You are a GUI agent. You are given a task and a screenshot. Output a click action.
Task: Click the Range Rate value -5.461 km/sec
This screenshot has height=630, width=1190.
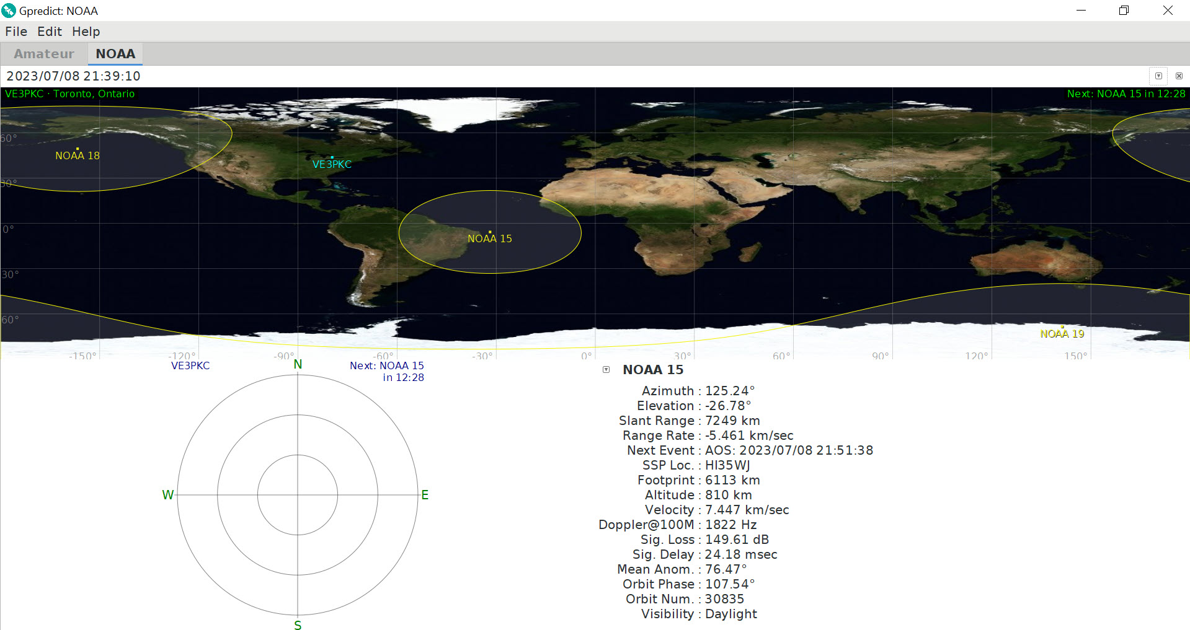(x=749, y=435)
